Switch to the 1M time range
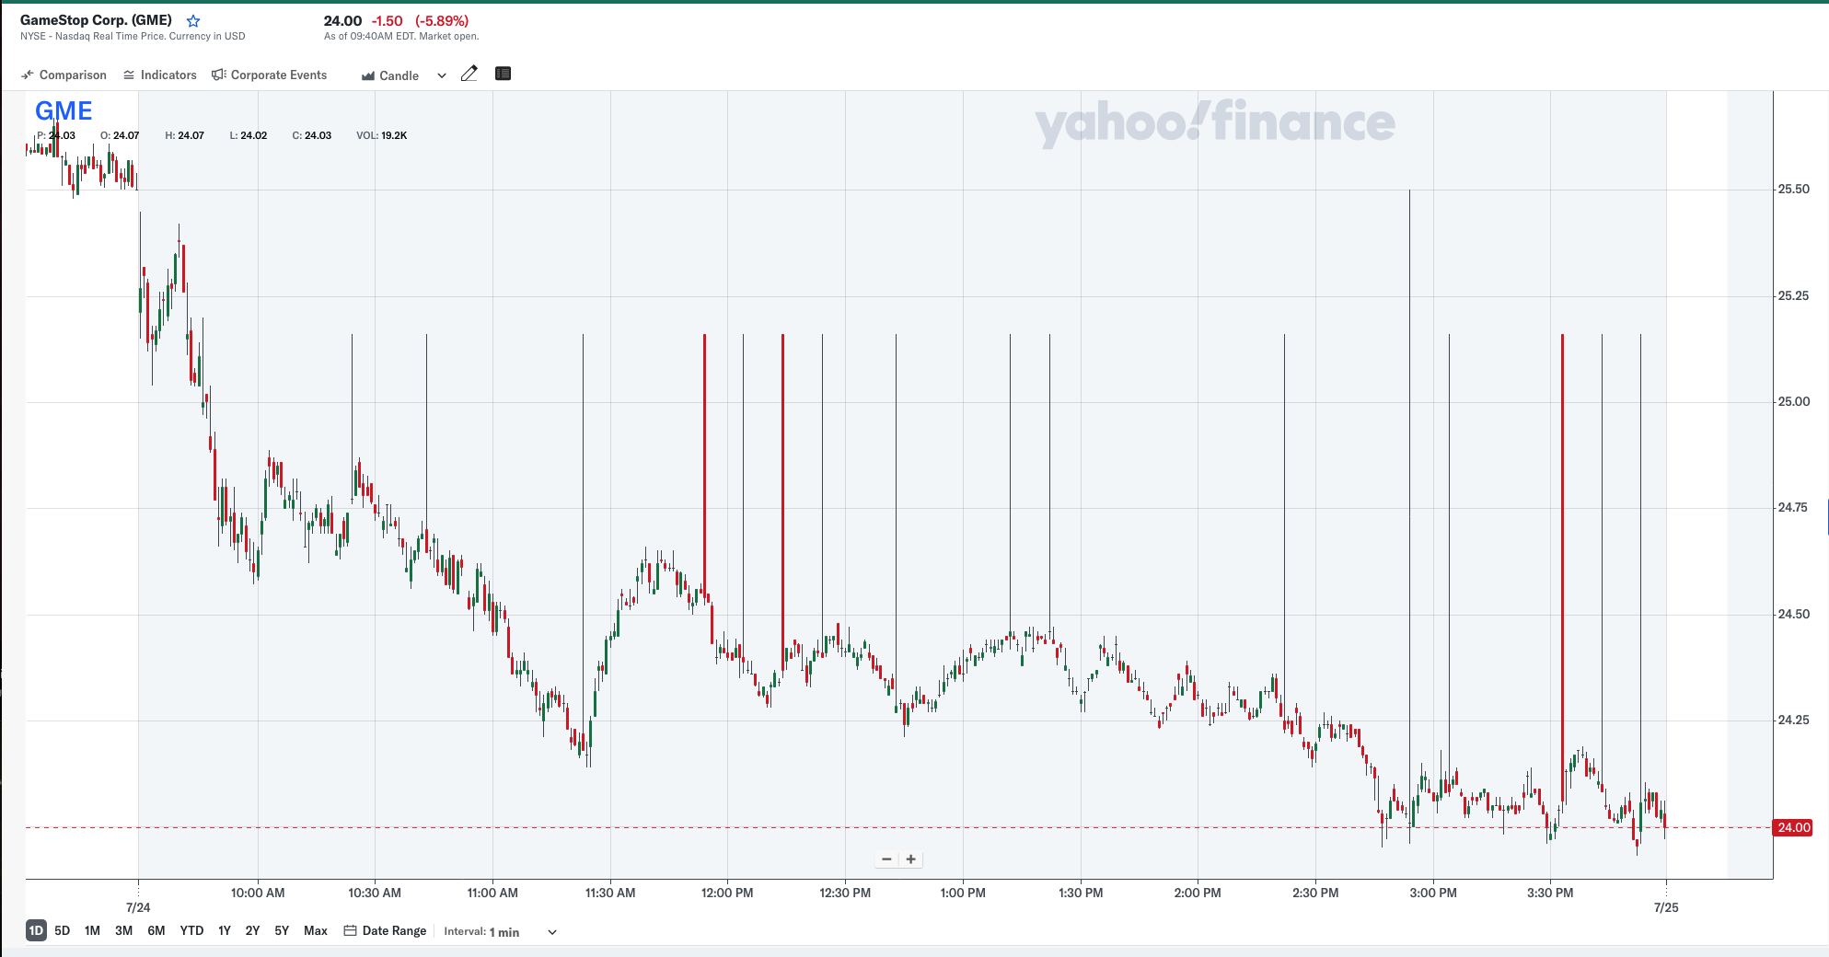The image size is (1829, 957). click(92, 931)
